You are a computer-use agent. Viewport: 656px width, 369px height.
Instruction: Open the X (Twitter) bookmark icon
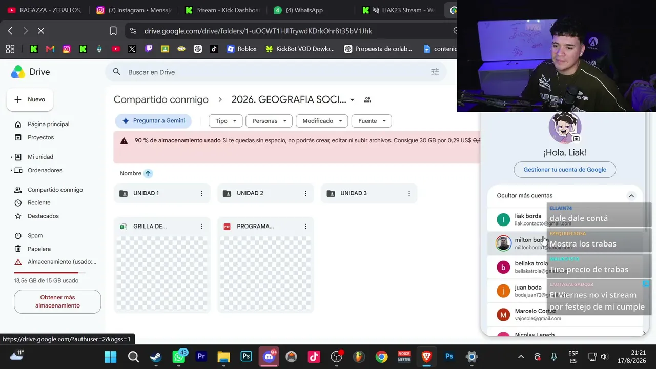tap(132, 49)
